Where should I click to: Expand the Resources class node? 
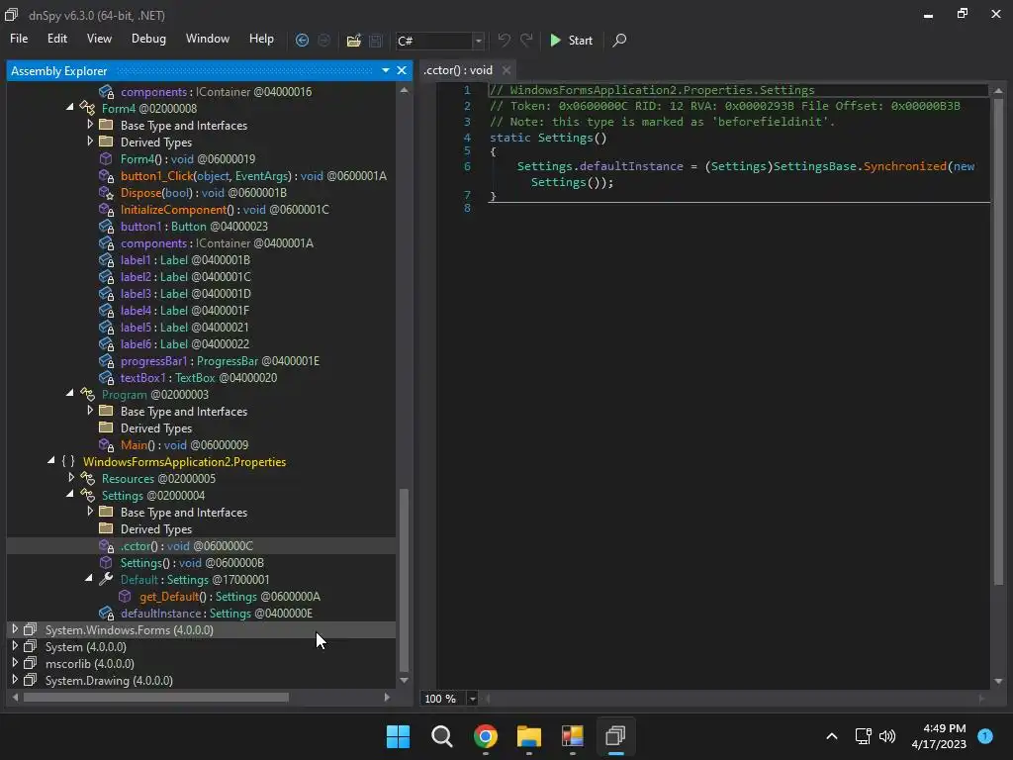pos(71,478)
